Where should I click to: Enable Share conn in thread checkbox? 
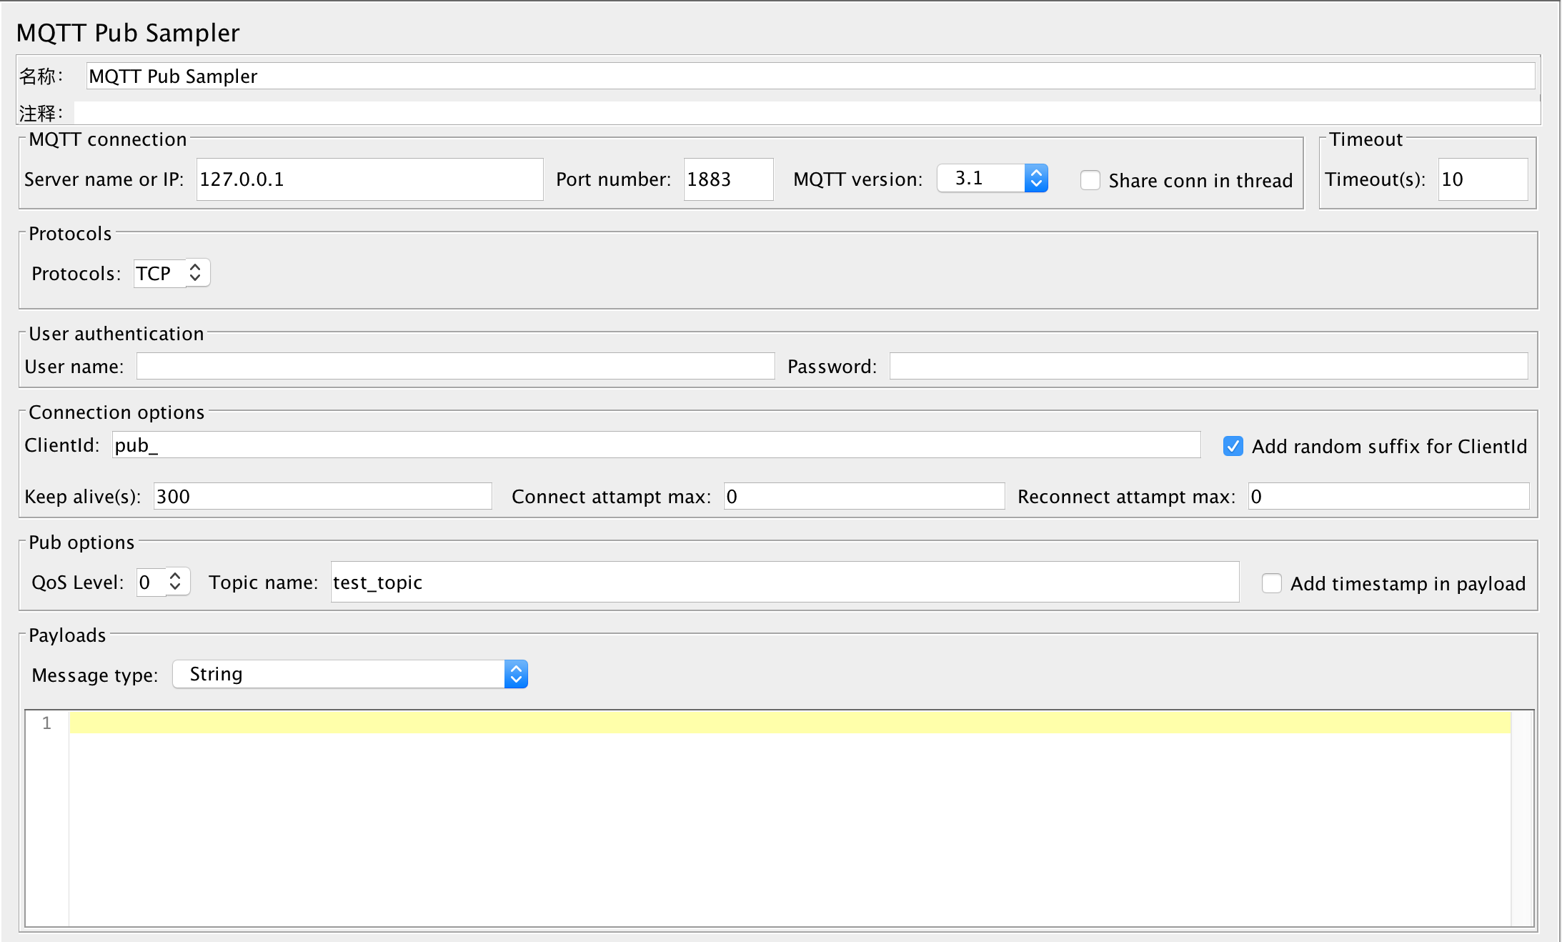tap(1090, 180)
